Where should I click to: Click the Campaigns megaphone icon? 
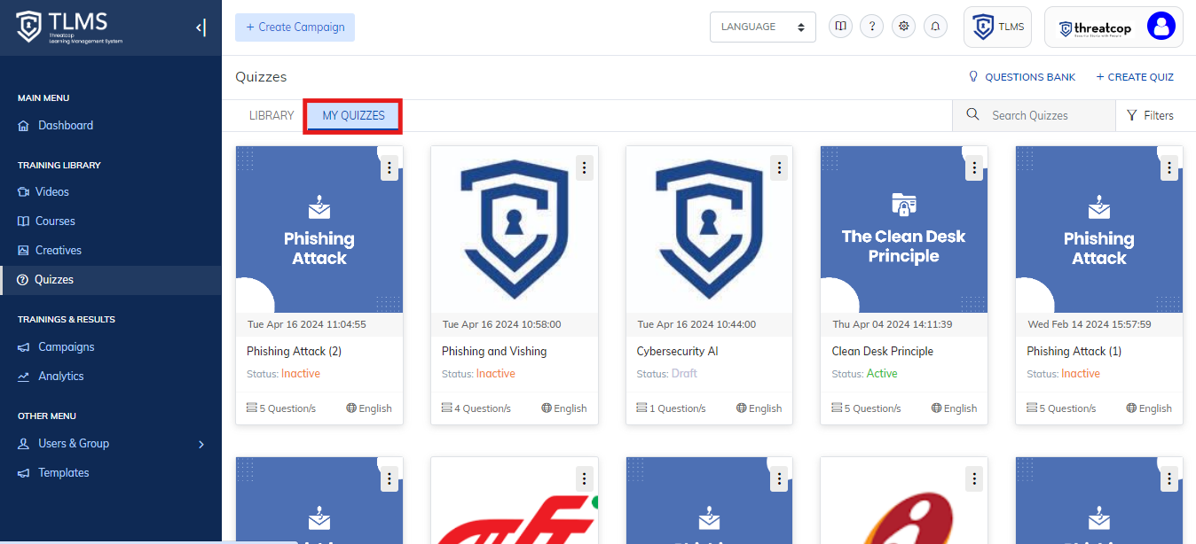point(24,347)
